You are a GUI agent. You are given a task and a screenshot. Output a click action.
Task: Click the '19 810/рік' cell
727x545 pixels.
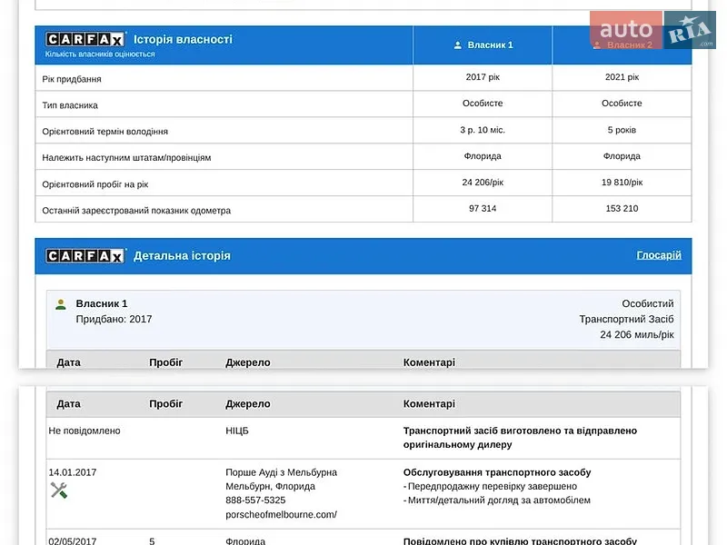(622, 183)
